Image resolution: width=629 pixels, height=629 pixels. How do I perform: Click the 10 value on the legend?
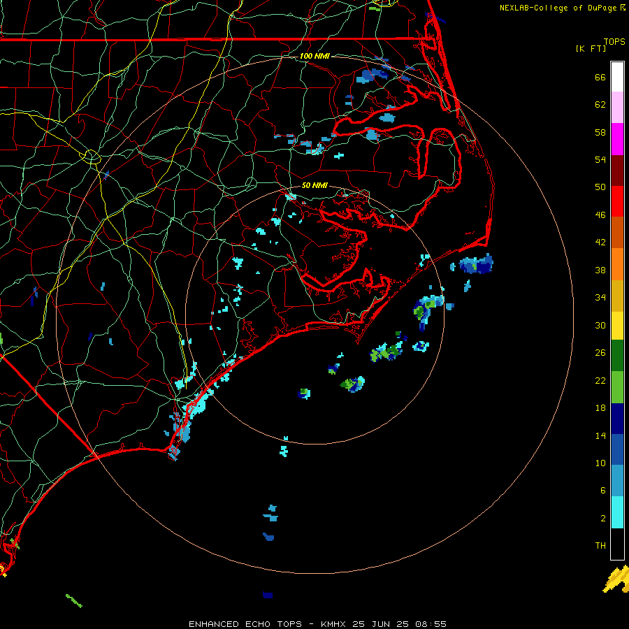600,463
